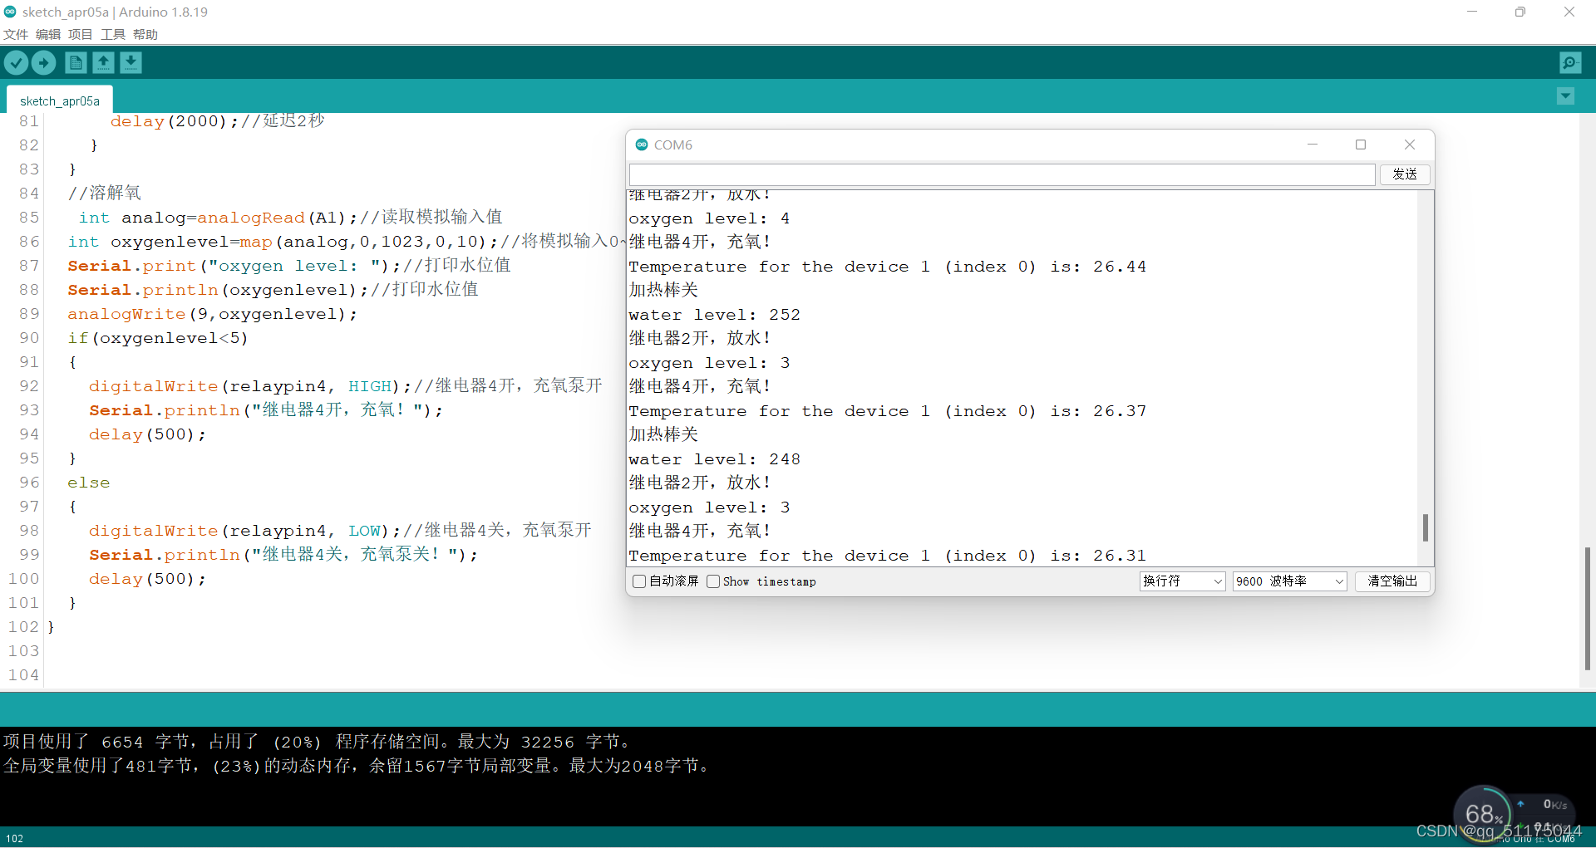The image size is (1596, 848).
Task: Maximize the COM6 serial monitor window
Action: tap(1361, 145)
